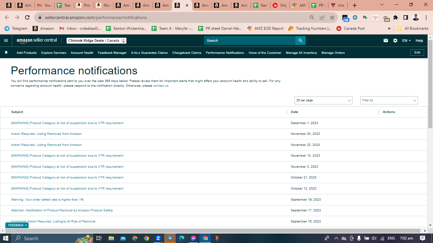Close the FEEDBACK tab with its X
Screen dimensions: 433x243
click(26, 225)
